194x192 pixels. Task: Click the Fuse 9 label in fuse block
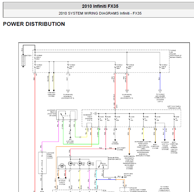point(109,119)
